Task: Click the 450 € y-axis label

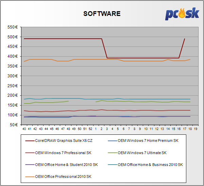Action: [13, 46]
